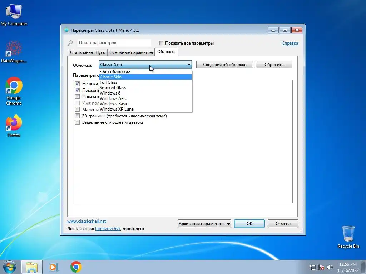
Task: Collapse the Обложка skin combo box
Action: 145,65
